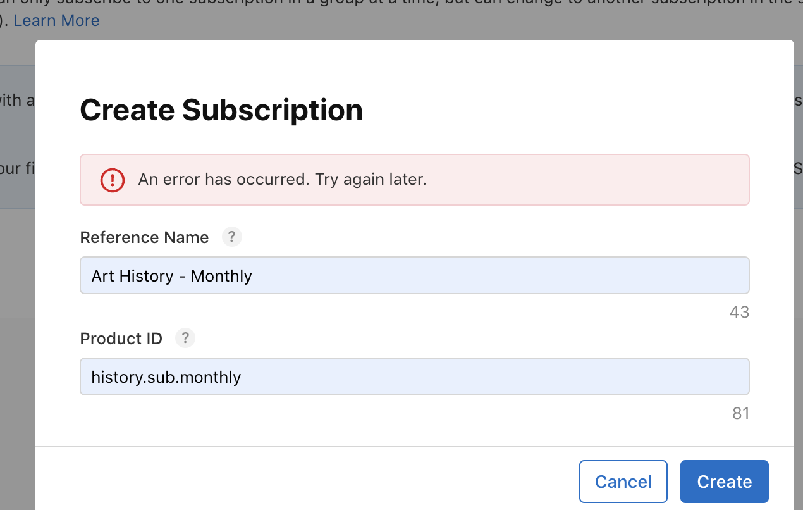Click the Reference Name help question mark
This screenshot has height=510, width=803.
(232, 237)
